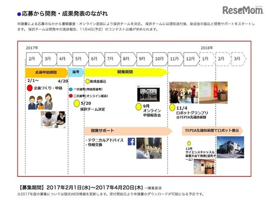Click the 開発サポート arrow banner
Viewport: 269px width, 202px height.
click(128, 131)
